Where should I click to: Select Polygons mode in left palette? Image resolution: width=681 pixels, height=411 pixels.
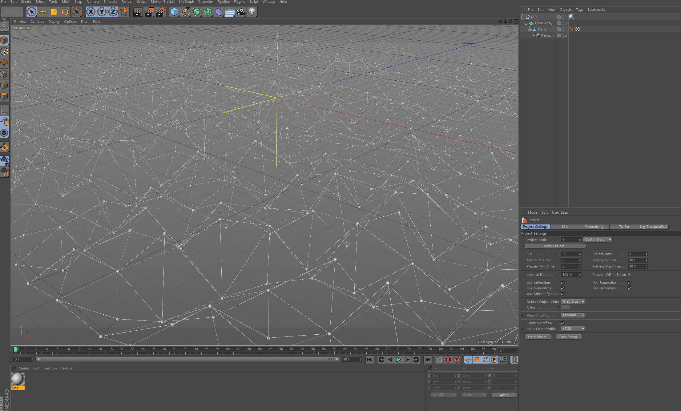click(4, 96)
